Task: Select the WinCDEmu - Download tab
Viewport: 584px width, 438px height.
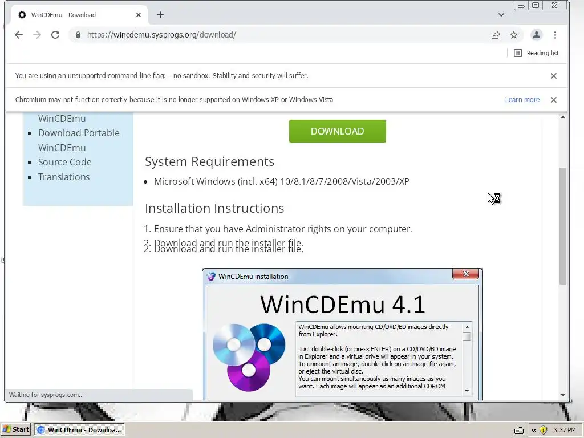Action: [x=78, y=15]
